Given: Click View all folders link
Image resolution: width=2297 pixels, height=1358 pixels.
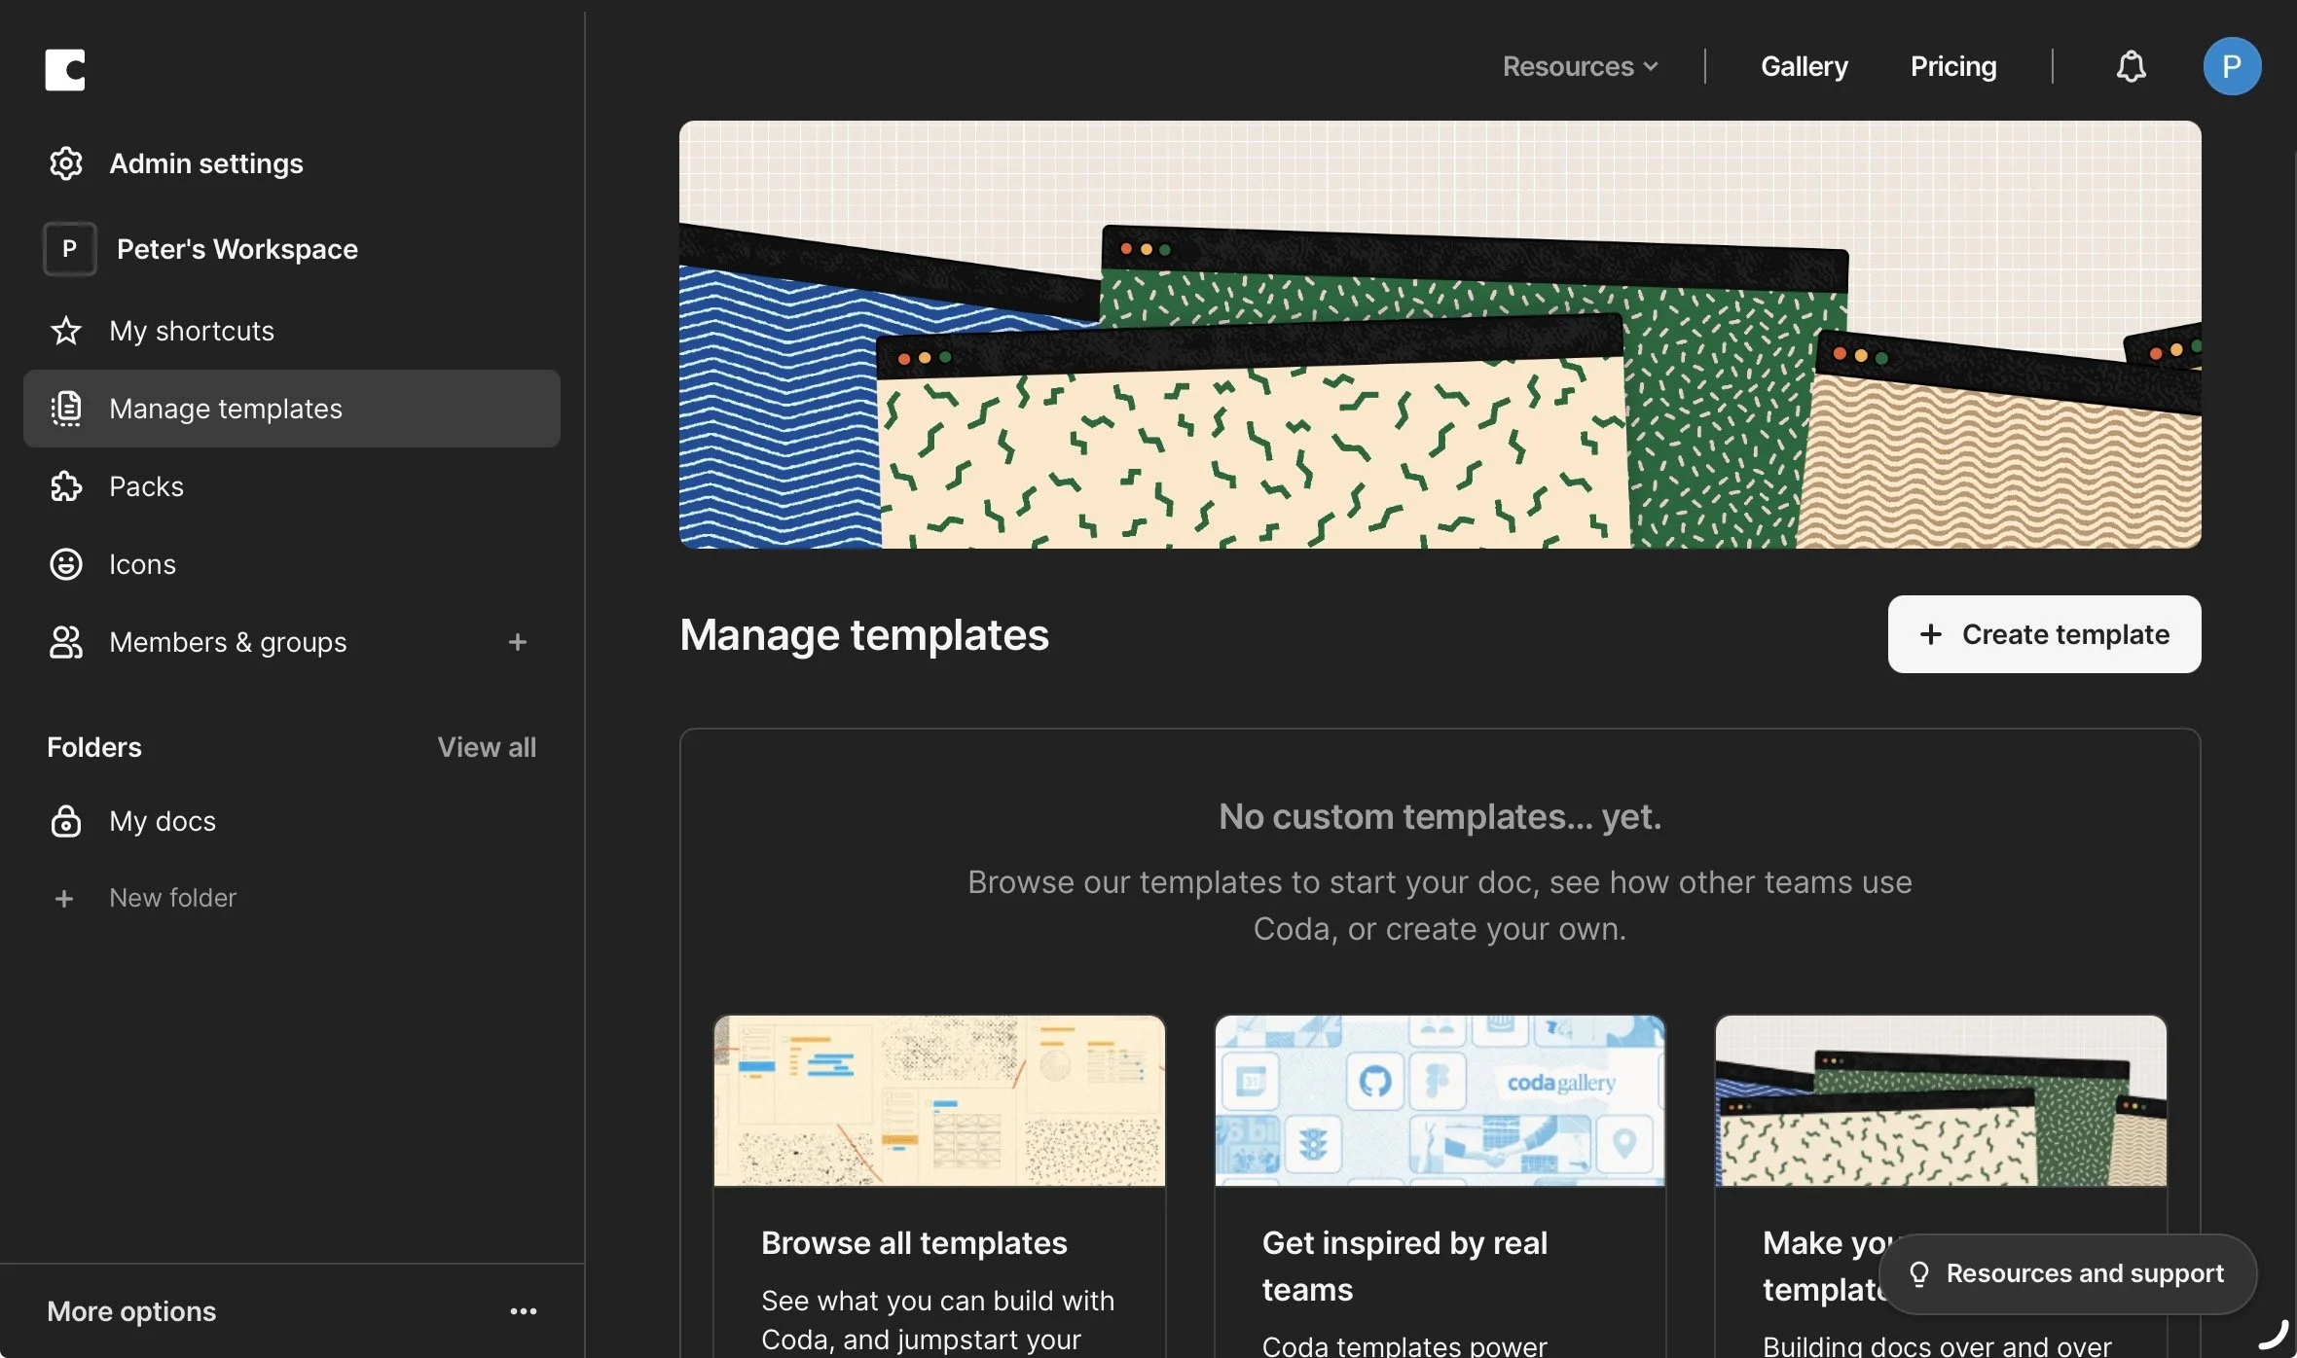Looking at the screenshot, I should coord(486,747).
